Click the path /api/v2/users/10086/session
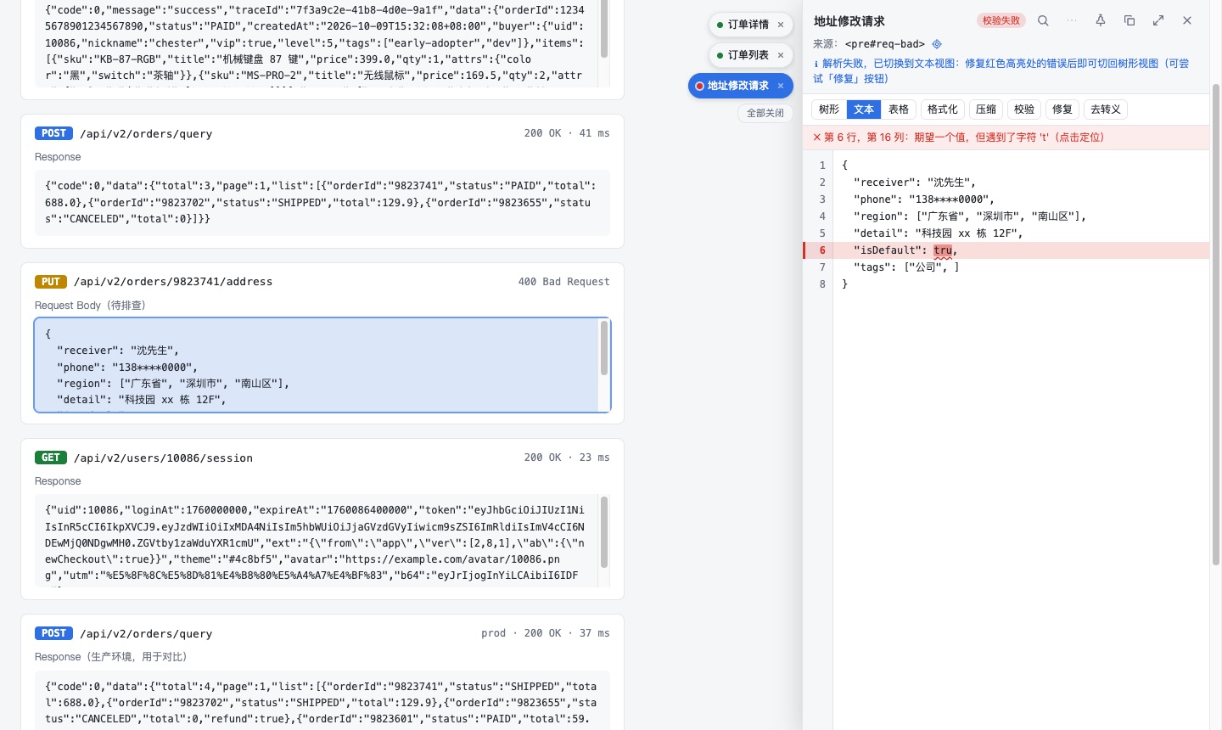 [x=164, y=458]
